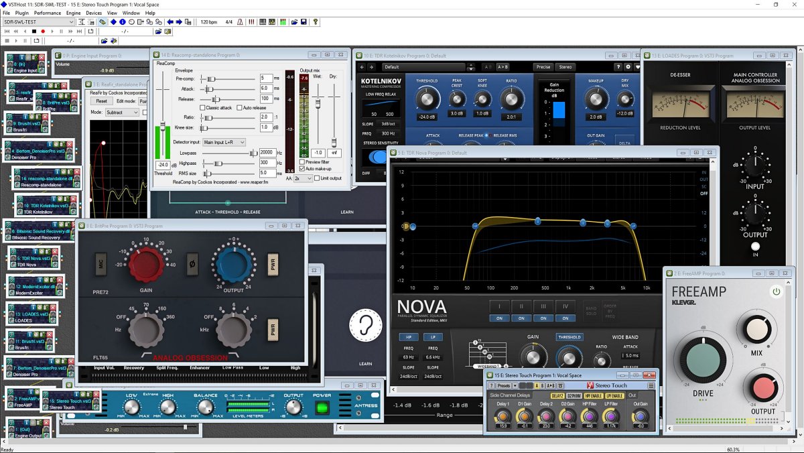Enable Classic attack checkbox in ReaComp
The height and width of the screenshot is (453, 804).
pyautogui.click(x=203, y=108)
